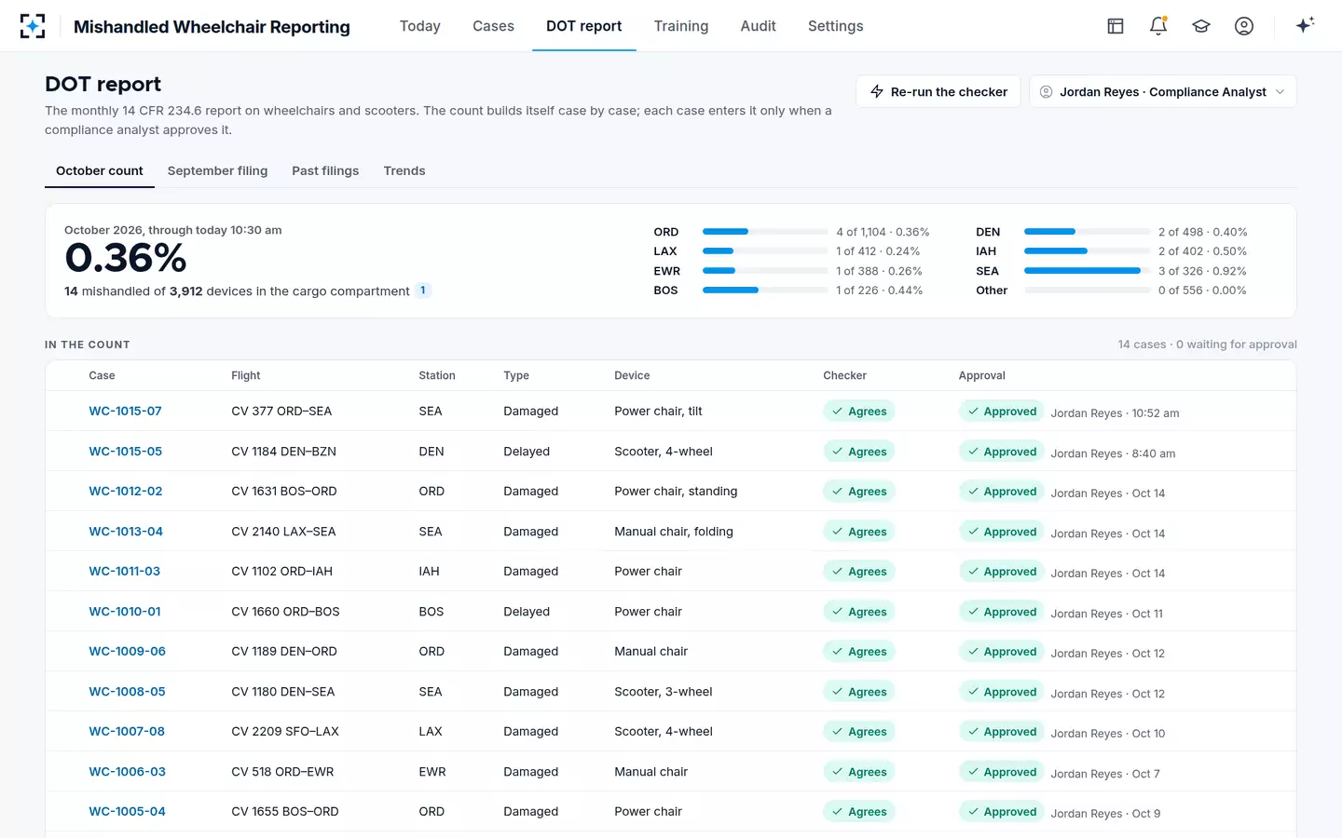This screenshot has height=838, width=1342.
Task: Switch to the September filing tab
Action: click(217, 170)
